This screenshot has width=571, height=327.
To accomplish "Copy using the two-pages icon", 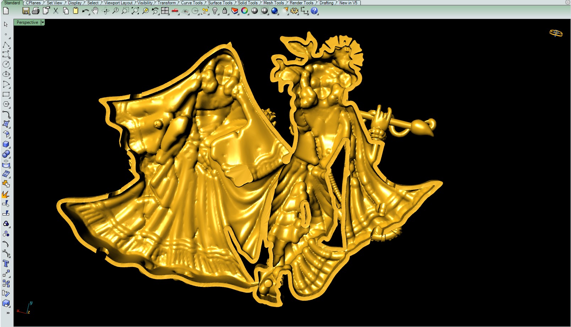I will [66, 11].
